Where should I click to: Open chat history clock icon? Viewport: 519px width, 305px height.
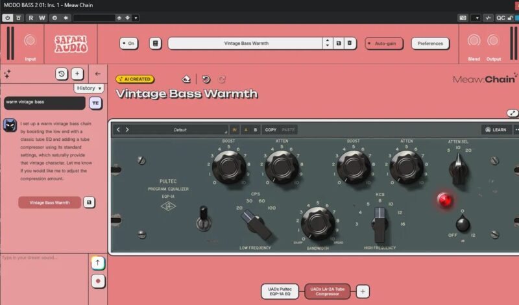62,74
